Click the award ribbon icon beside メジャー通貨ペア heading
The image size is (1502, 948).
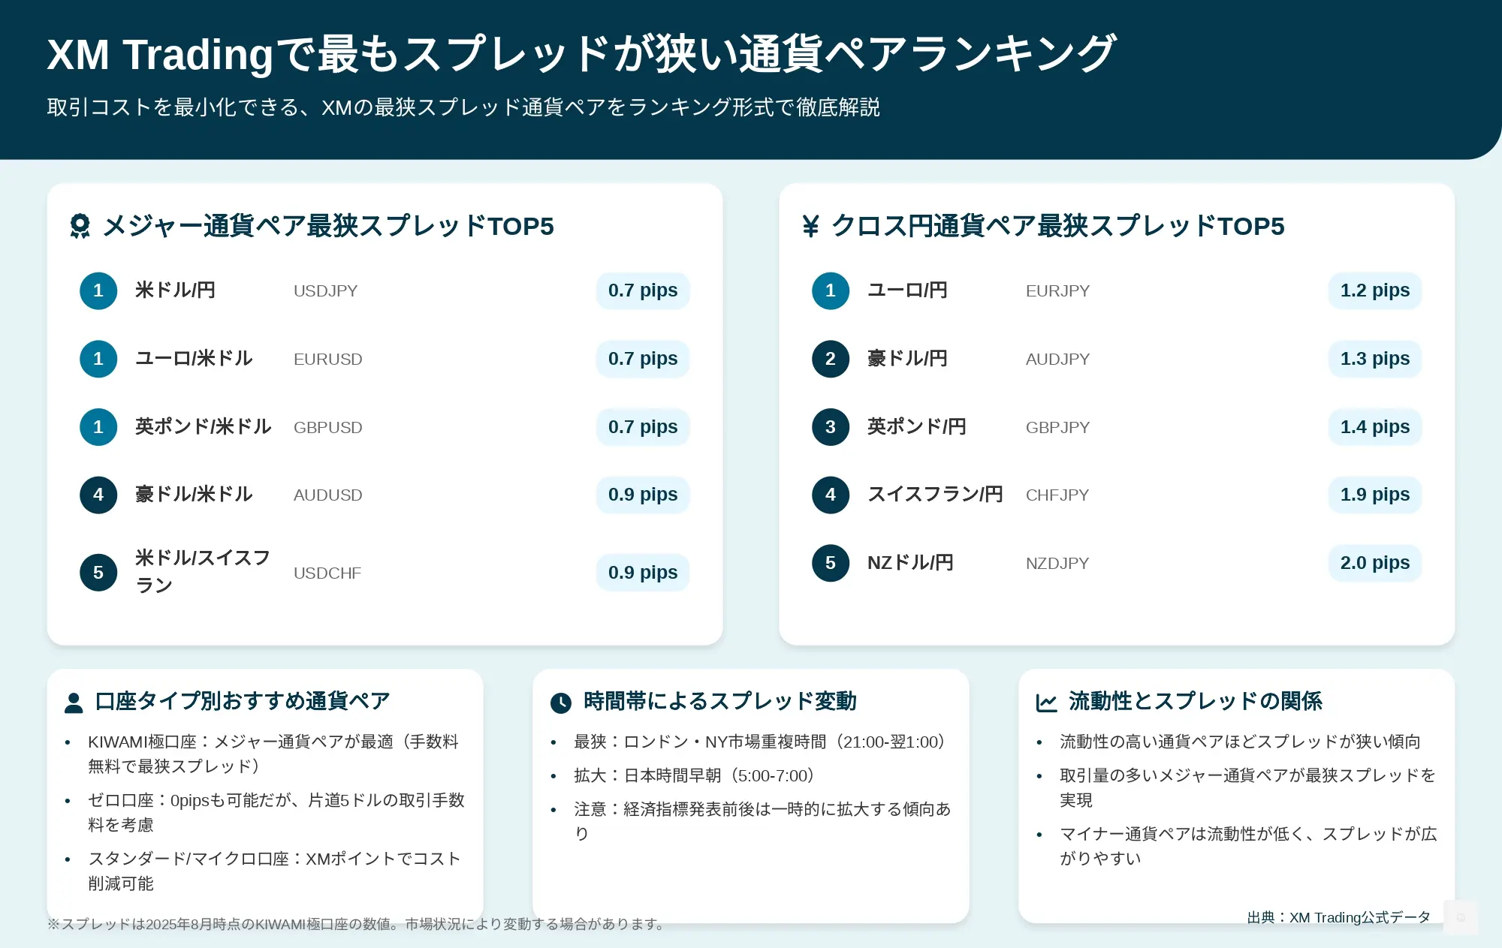tap(80, 226)
